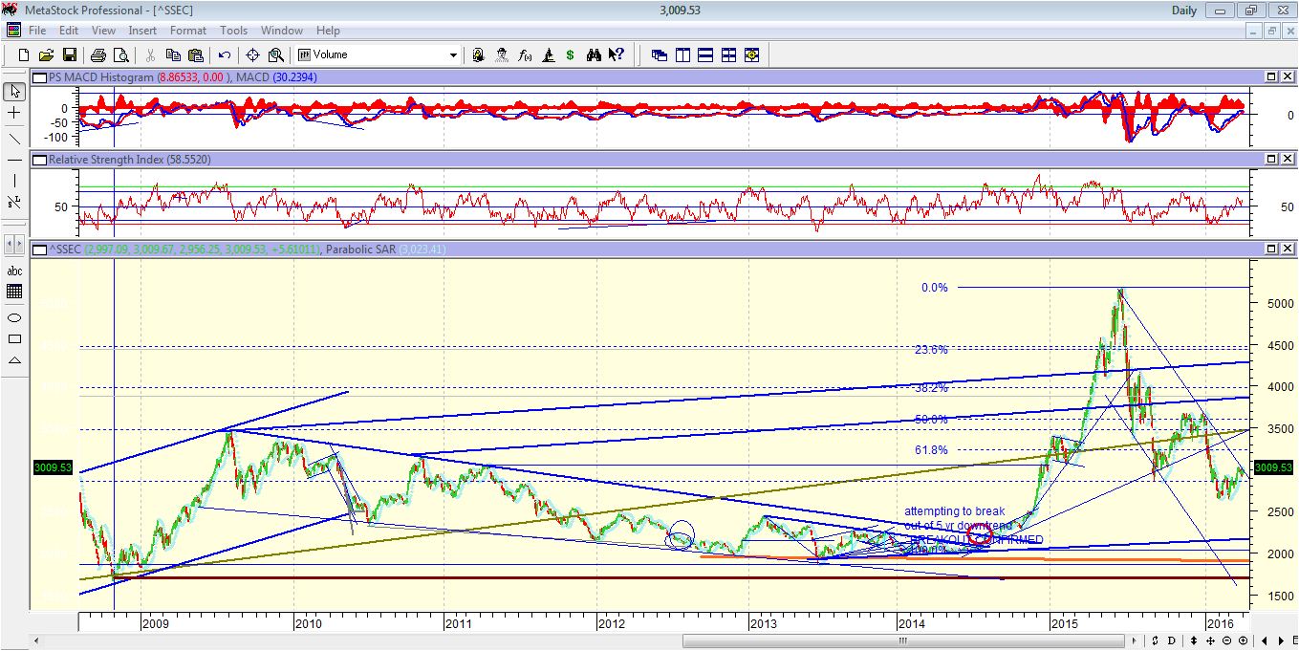Screen dimensions: 1299x651
Task: Open the Insert menu
Action: point(142,30)
